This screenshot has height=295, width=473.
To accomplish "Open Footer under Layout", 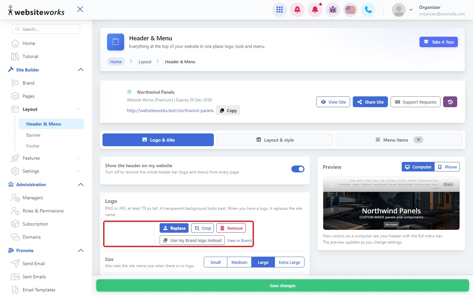I will point(33,146).
